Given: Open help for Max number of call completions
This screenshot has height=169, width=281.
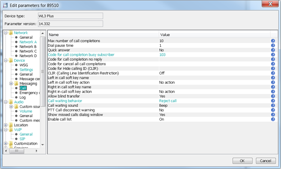Looking at the screenshot, I should pyautogui.click(x=273, y=41).
